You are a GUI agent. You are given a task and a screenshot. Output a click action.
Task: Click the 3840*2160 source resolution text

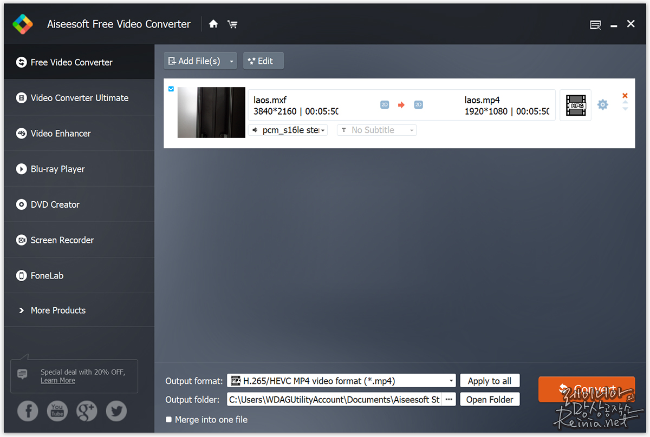pos(276,111)
